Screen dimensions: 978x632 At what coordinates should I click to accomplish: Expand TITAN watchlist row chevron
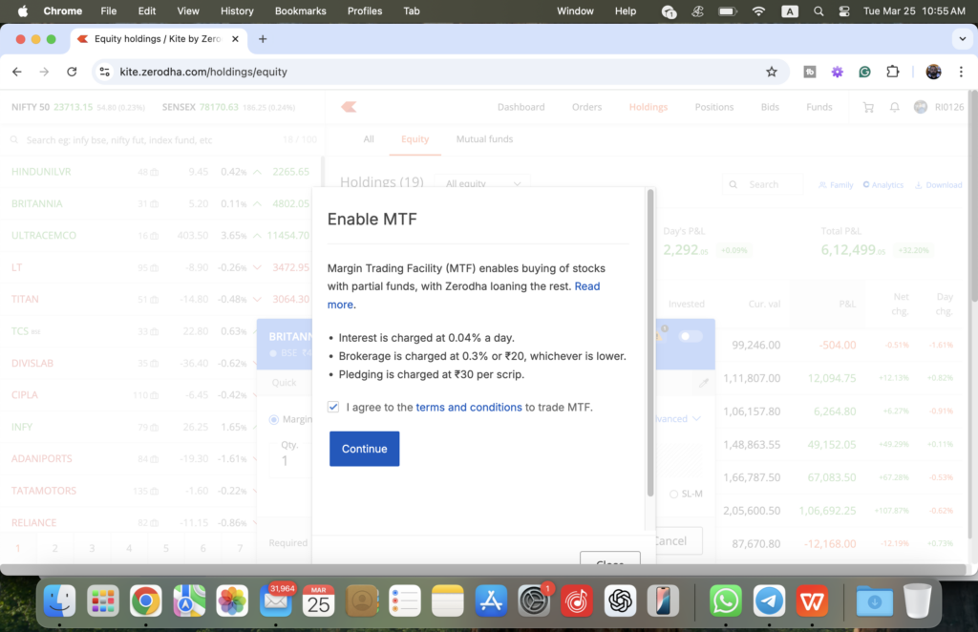pos(257,299)
